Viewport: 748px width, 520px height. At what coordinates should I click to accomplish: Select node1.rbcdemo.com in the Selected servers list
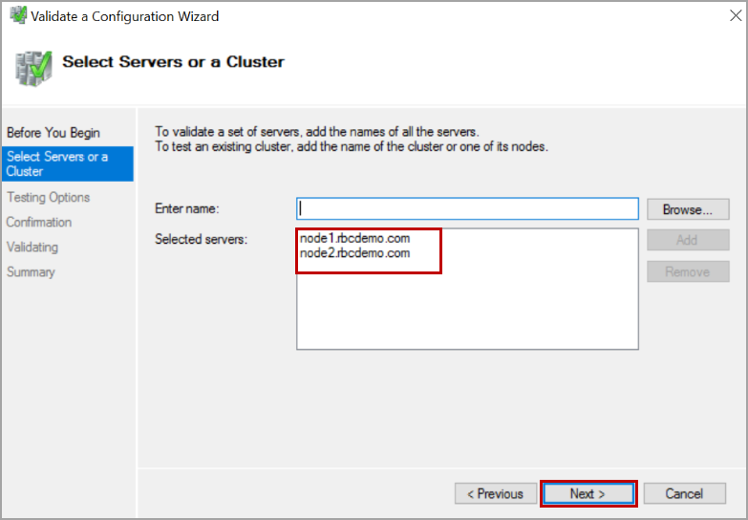click(x=354, y=238)
